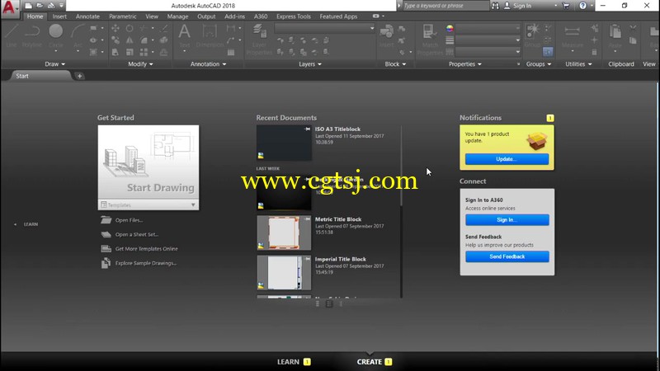Select the Arc tool
Screen dimensions: 660x371
pyautogui.click(x=78, y=36)
